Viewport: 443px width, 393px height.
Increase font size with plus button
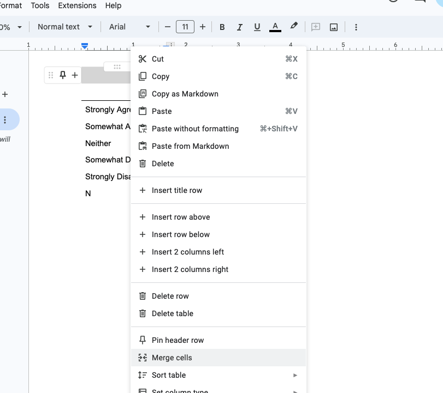coord(203,27)
